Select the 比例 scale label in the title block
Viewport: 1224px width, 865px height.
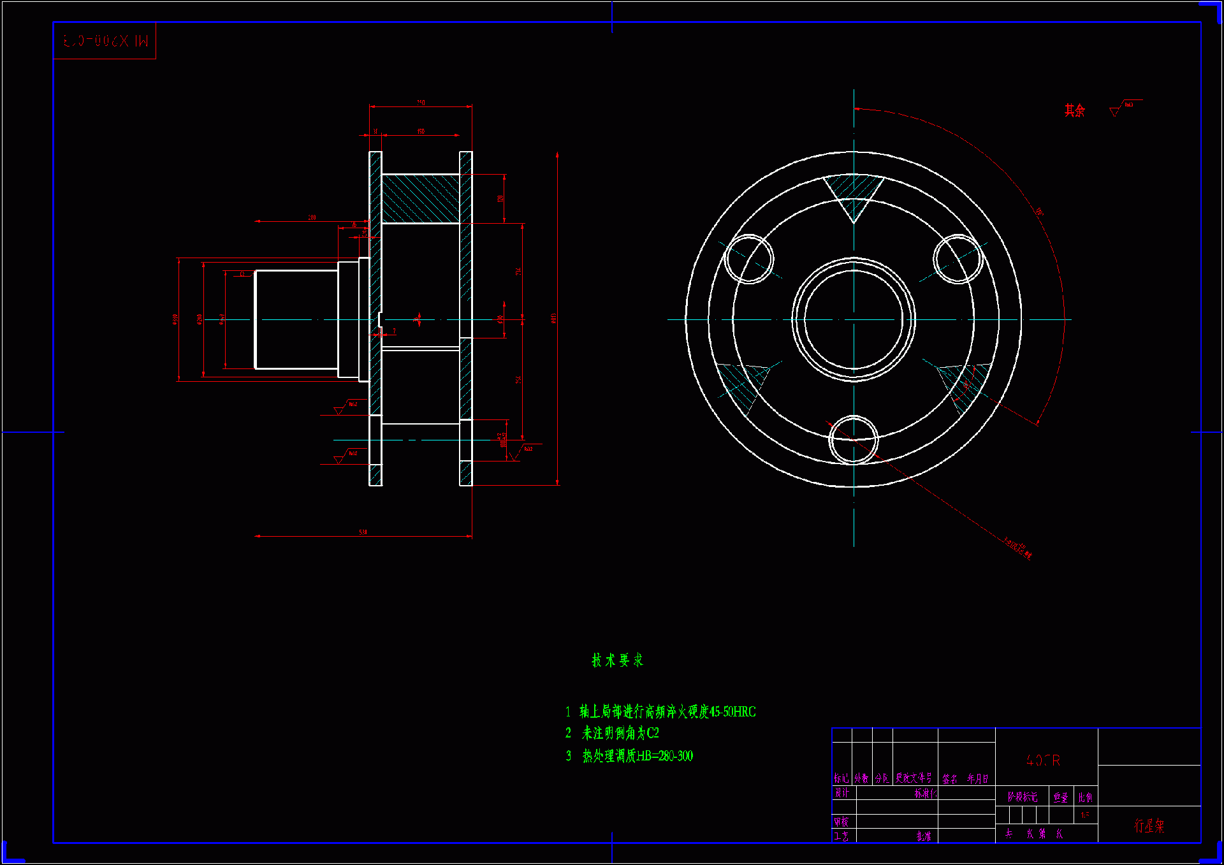tap(1085, 797)
